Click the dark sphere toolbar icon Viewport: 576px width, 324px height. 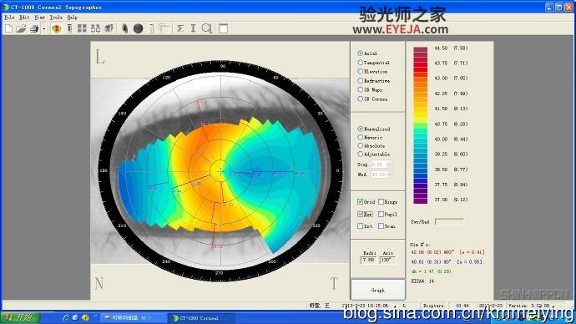pos(138,28)
